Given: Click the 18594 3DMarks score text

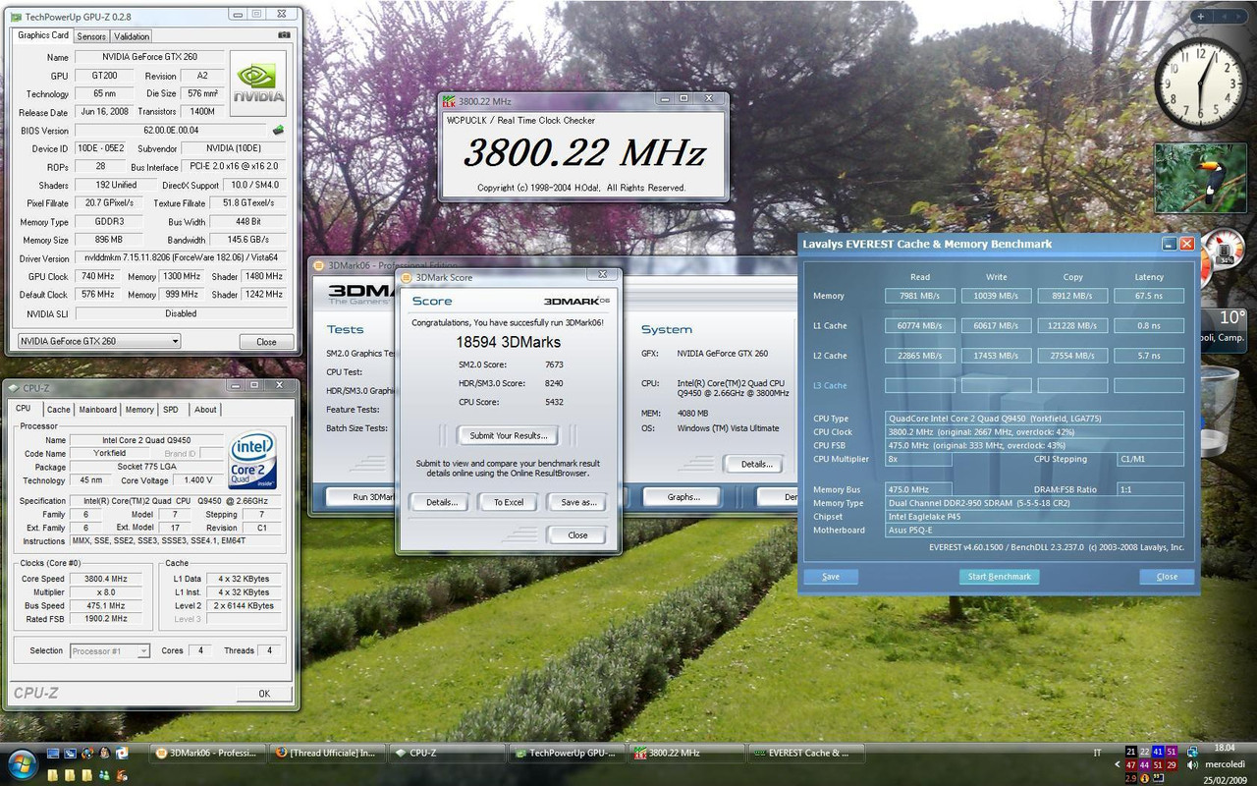Looking at the screenshot, I should (x=509, y=342).
